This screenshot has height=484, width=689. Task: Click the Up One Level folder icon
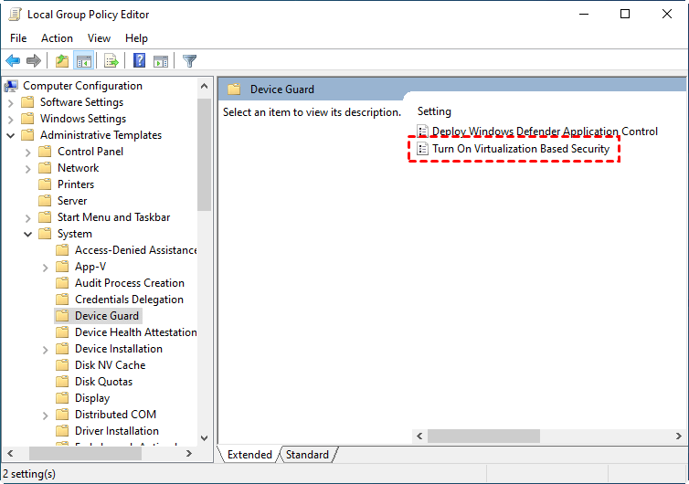(x=61, y=61)
